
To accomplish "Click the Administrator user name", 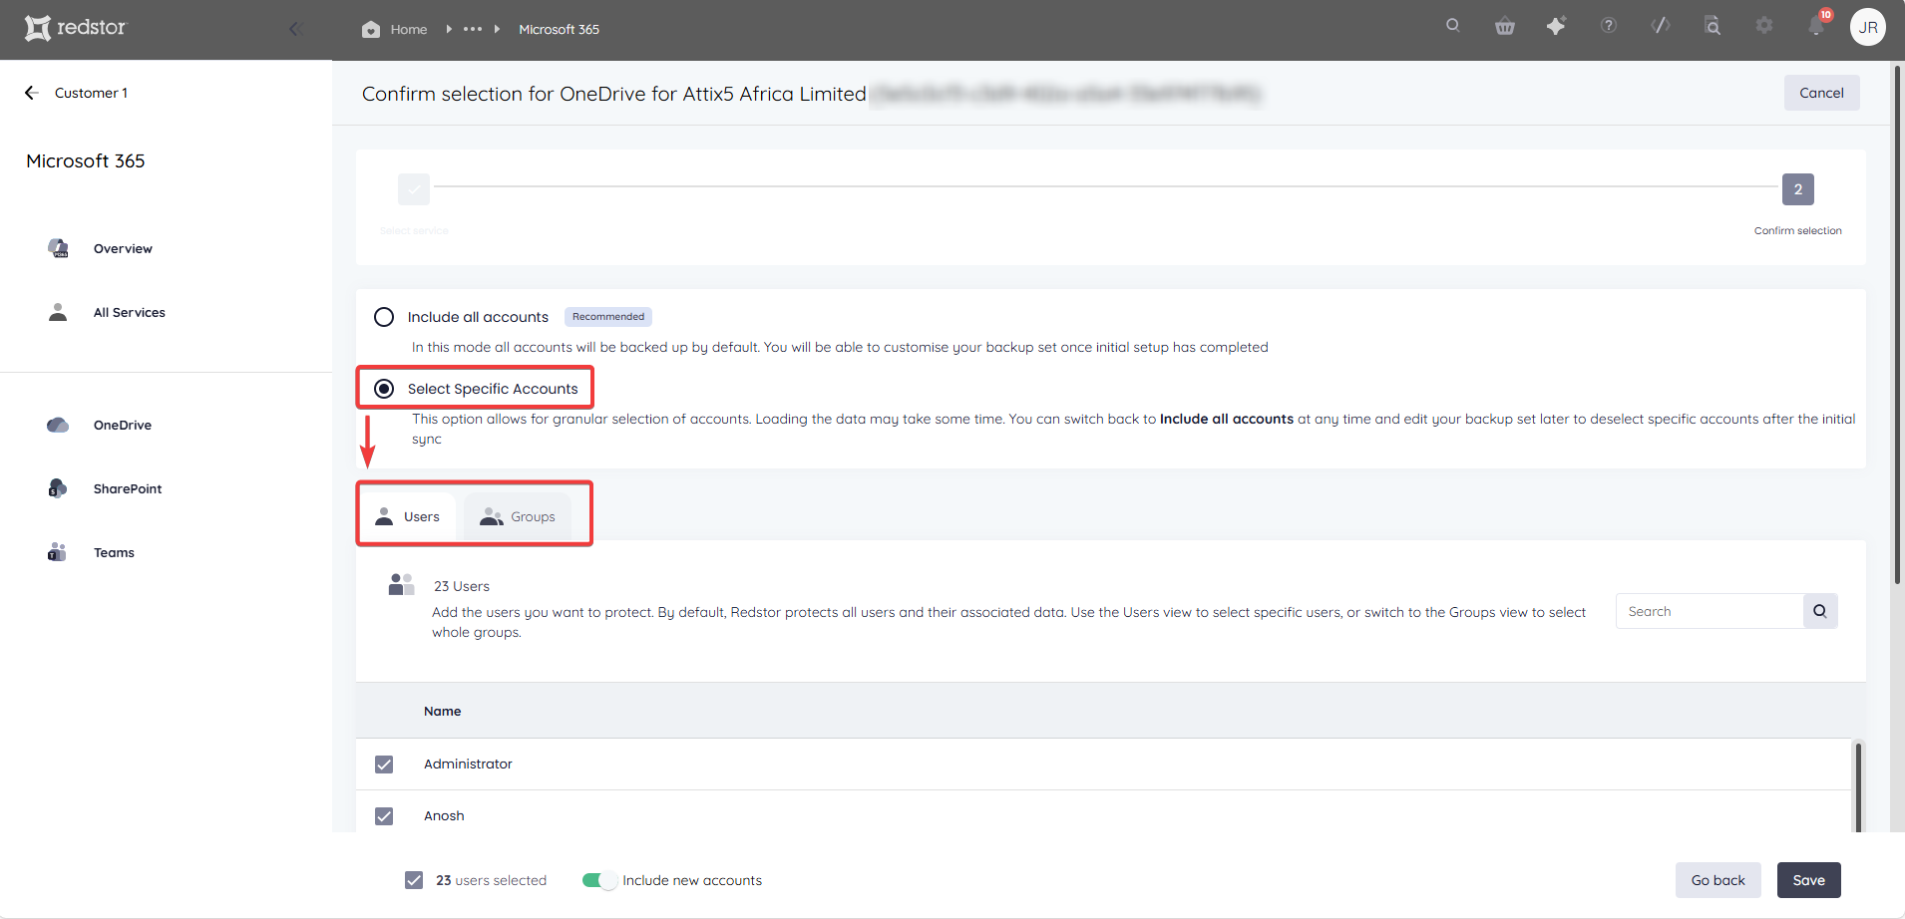I will pos(468,765).
